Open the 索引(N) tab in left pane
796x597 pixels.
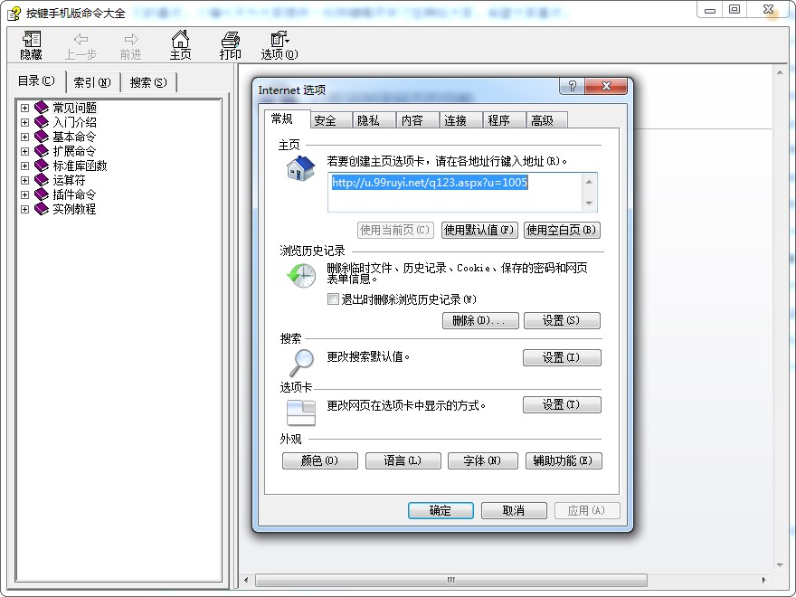click(x=92, y=82)
